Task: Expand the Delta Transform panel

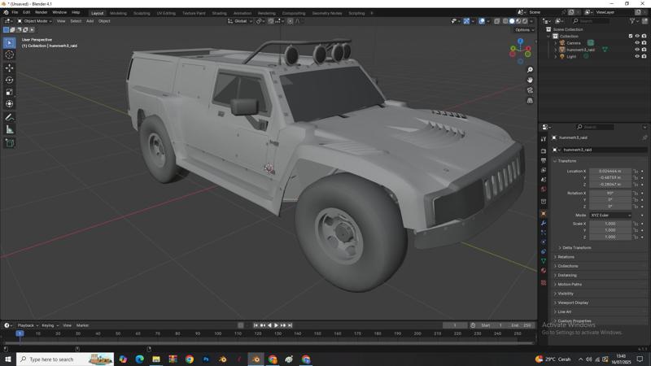Action: [x=575, y=248]
